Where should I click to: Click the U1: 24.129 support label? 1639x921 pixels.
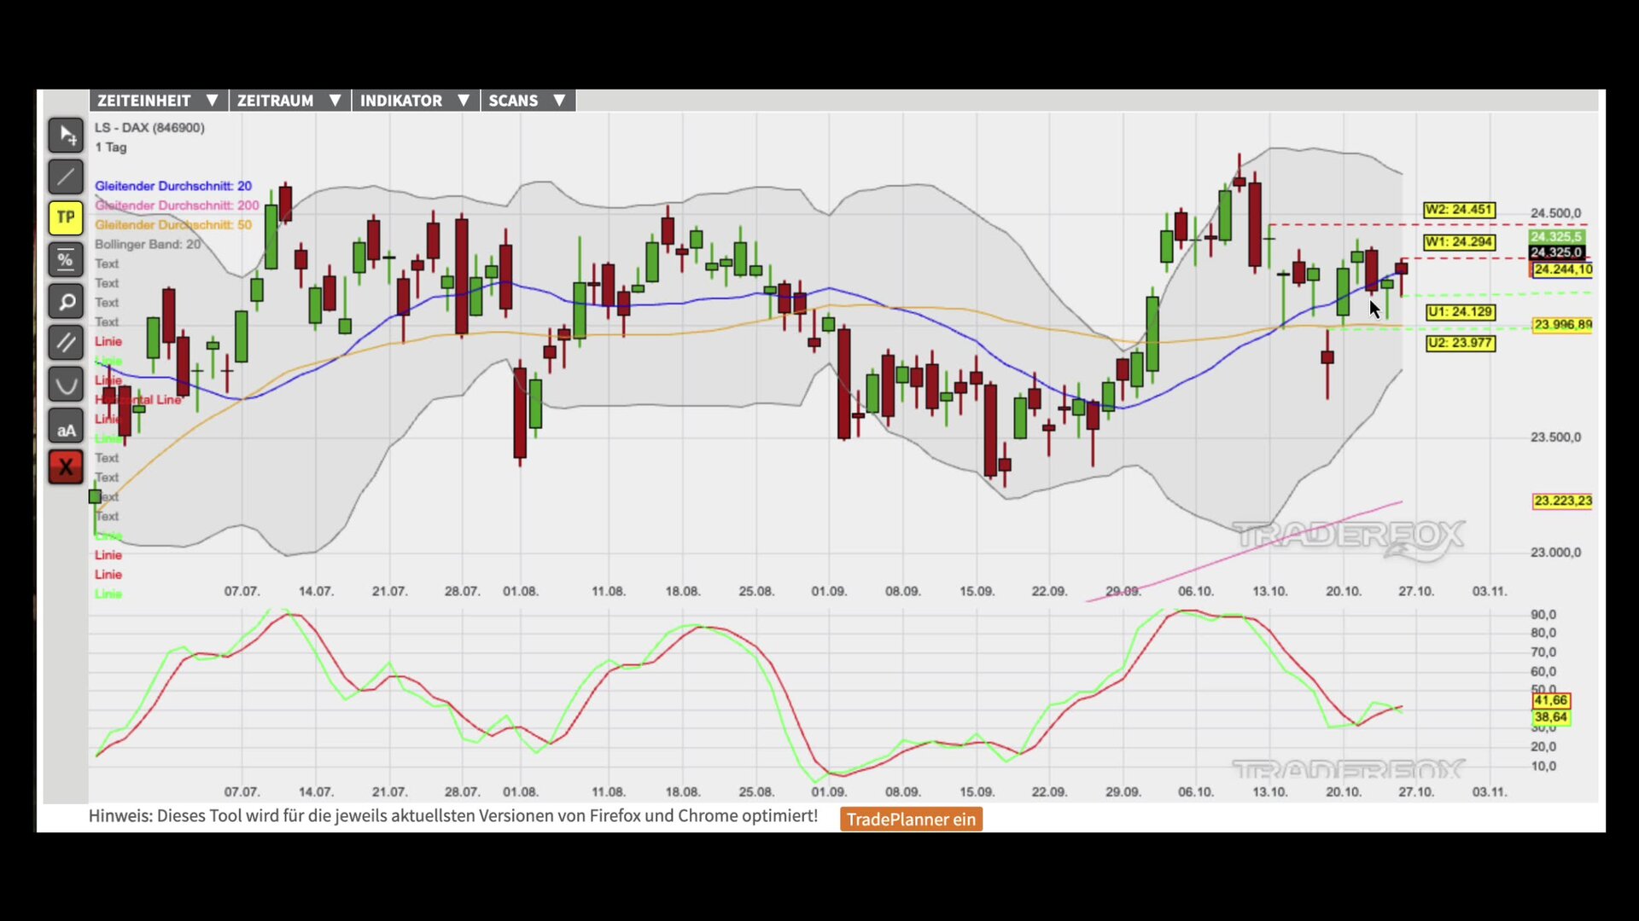point(1461,312)
